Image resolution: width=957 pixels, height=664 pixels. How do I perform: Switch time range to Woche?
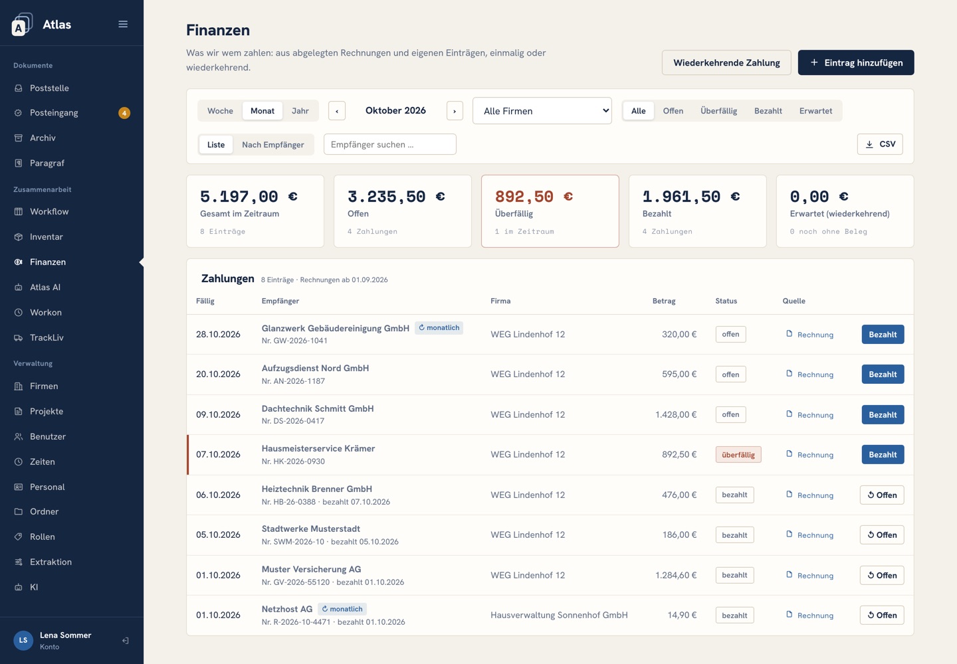(220, 111)
